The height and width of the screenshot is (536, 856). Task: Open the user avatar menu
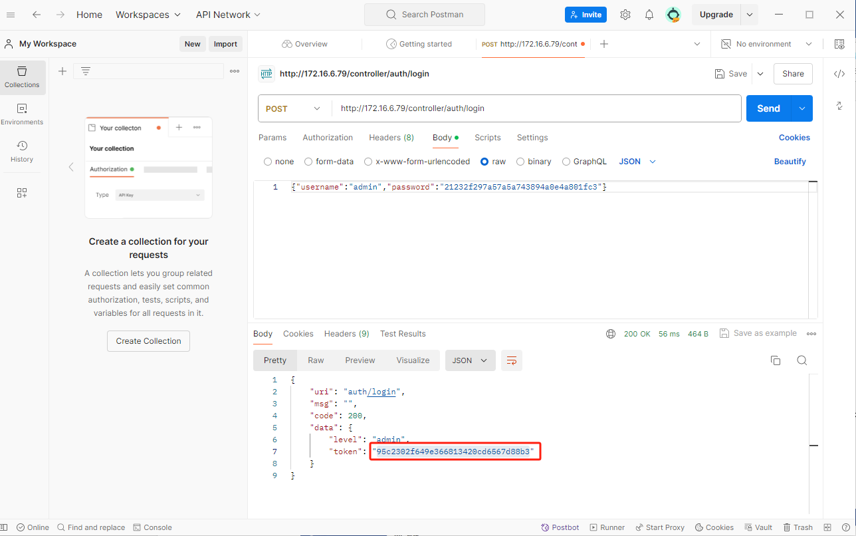coord(674,15)
